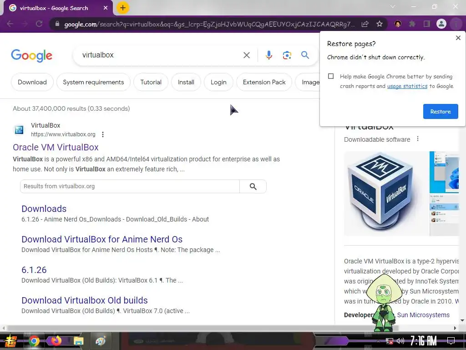The image size is (466, 350).
Task: Reload the page with the refresh icon
Action: [39, 24]
